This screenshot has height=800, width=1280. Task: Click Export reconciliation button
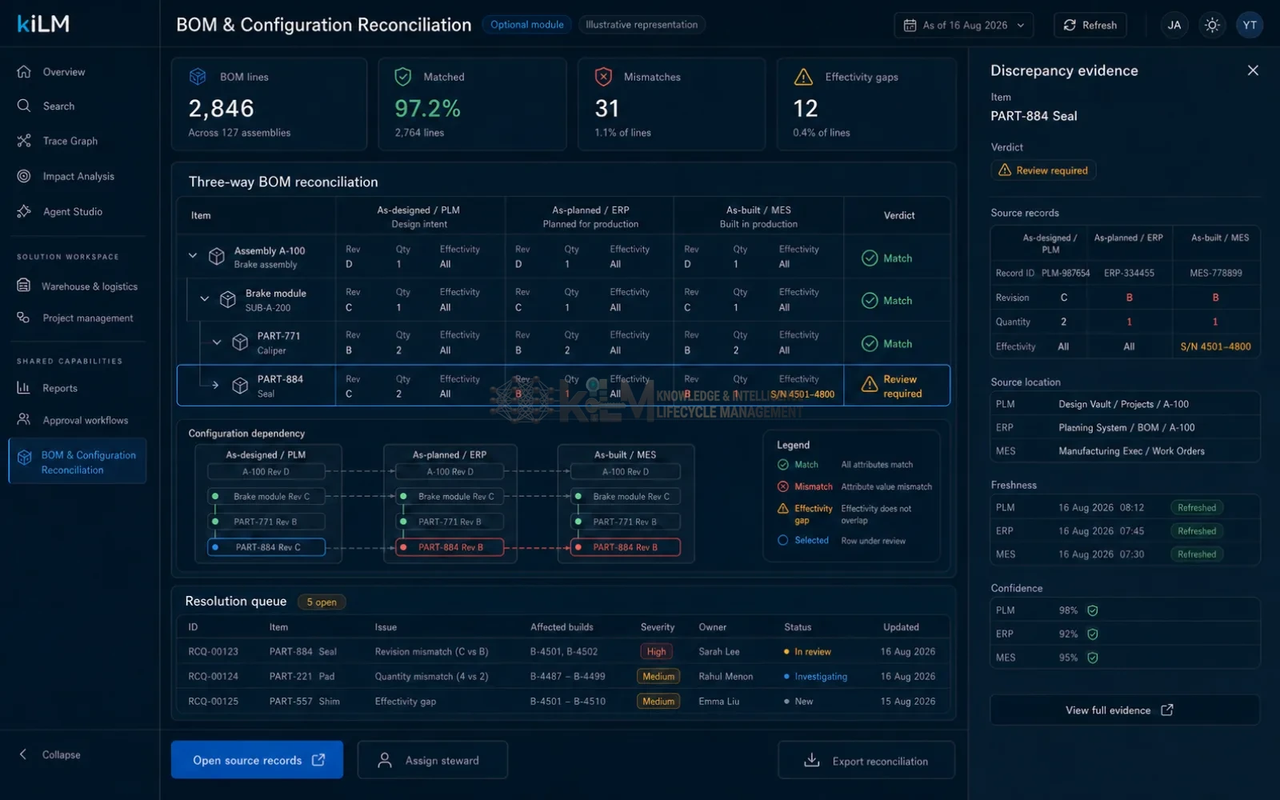(866, 760)
